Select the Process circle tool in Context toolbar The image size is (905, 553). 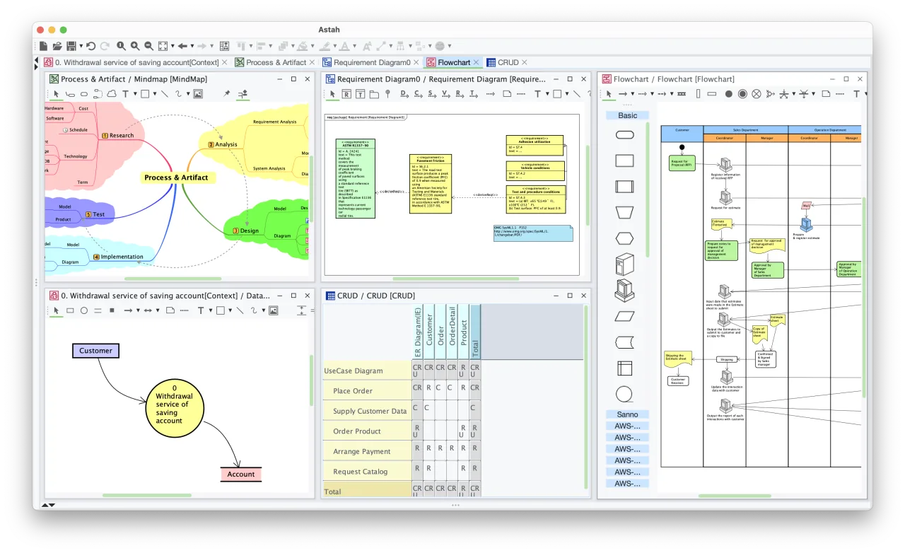tap(83, 310)
